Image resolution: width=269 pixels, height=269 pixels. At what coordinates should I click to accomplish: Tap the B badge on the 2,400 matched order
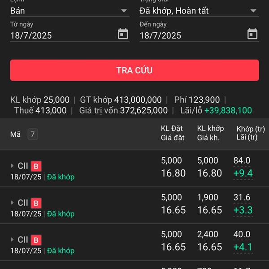[36, 240]
